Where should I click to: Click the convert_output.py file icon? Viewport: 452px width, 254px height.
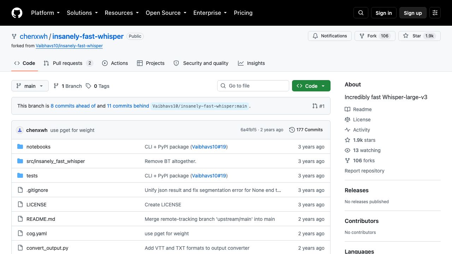[x=20, y=248]
